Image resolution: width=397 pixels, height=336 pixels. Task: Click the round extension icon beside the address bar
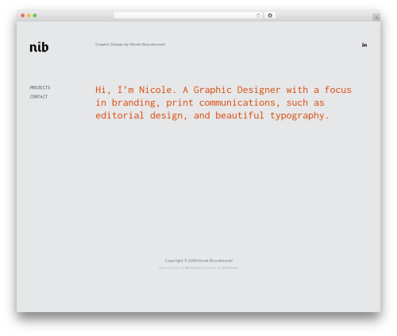pyautogui.click(x=270, y=15)
